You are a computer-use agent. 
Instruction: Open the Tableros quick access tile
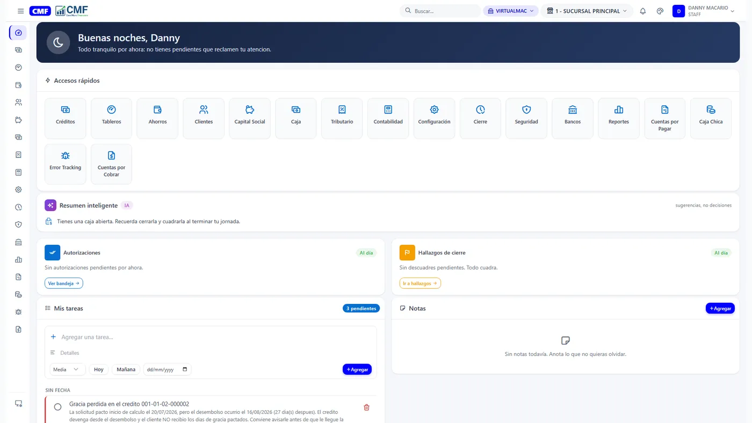tap(111, 119)
